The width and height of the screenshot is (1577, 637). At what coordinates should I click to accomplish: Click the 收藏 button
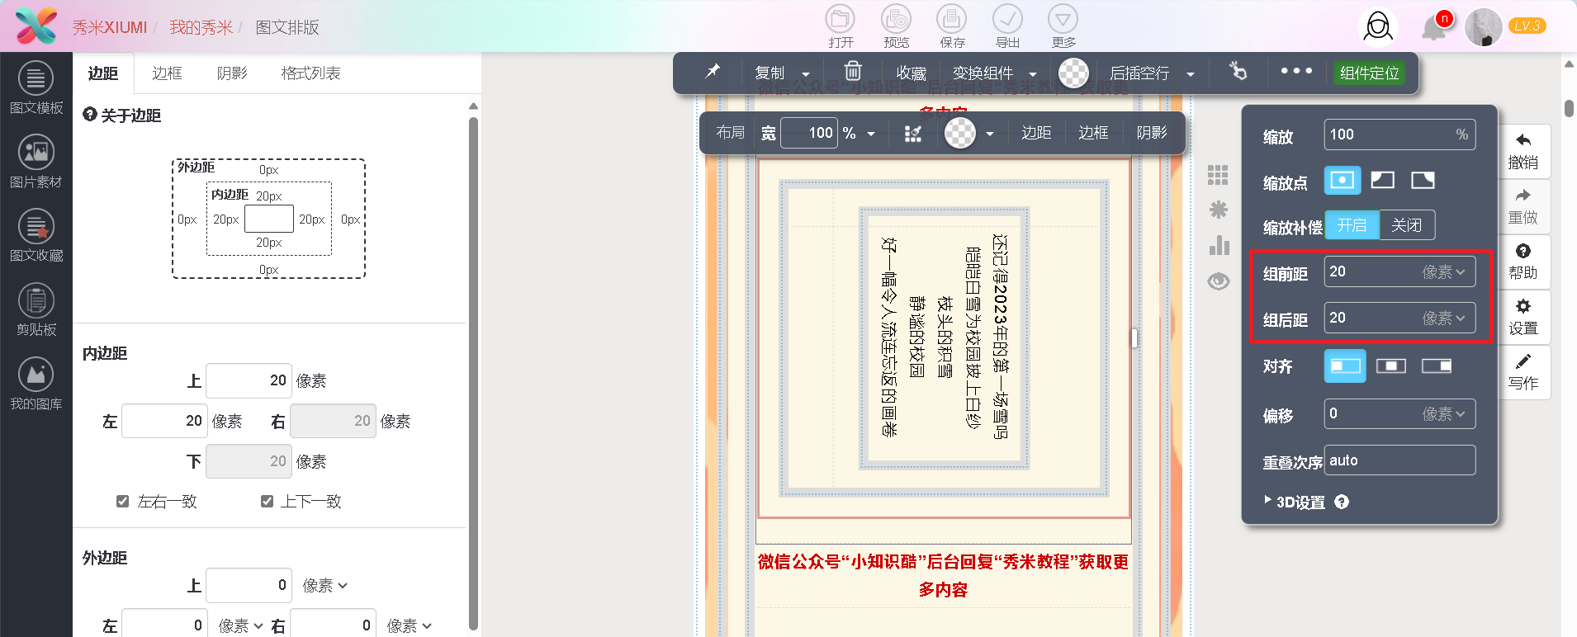tap(911, 73)
